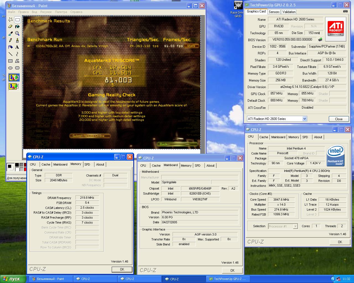Select the Brush tool in Paint

click(17, 40)
